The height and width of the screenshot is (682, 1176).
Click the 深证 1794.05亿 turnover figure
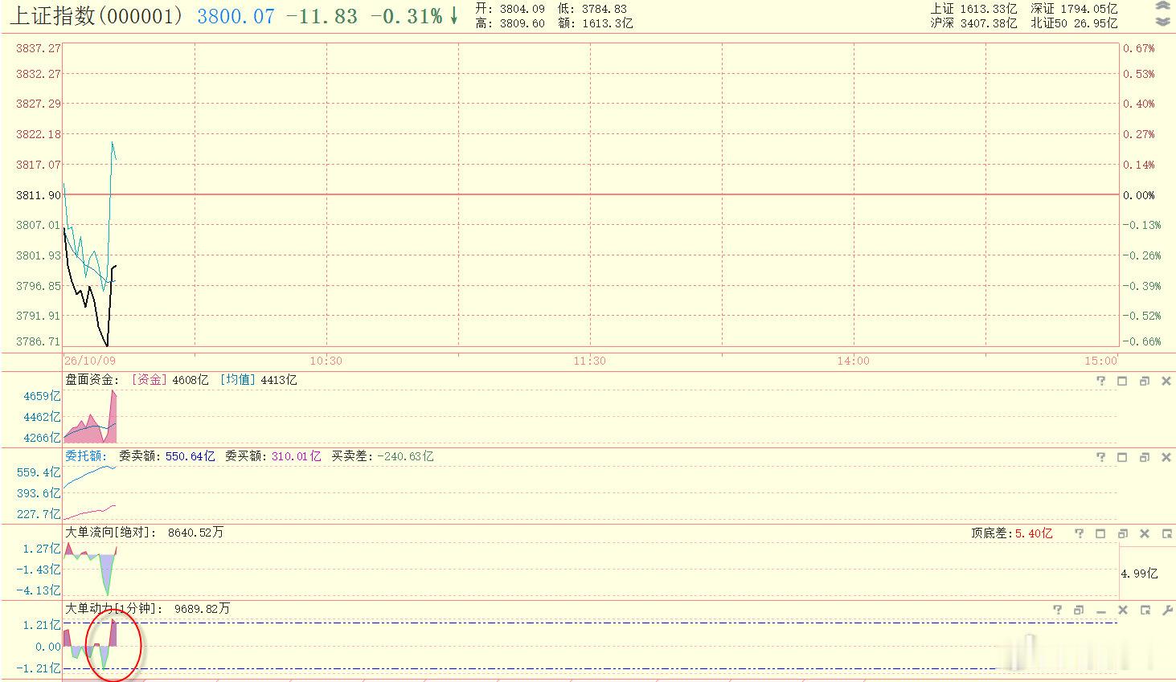point(1074,8)
